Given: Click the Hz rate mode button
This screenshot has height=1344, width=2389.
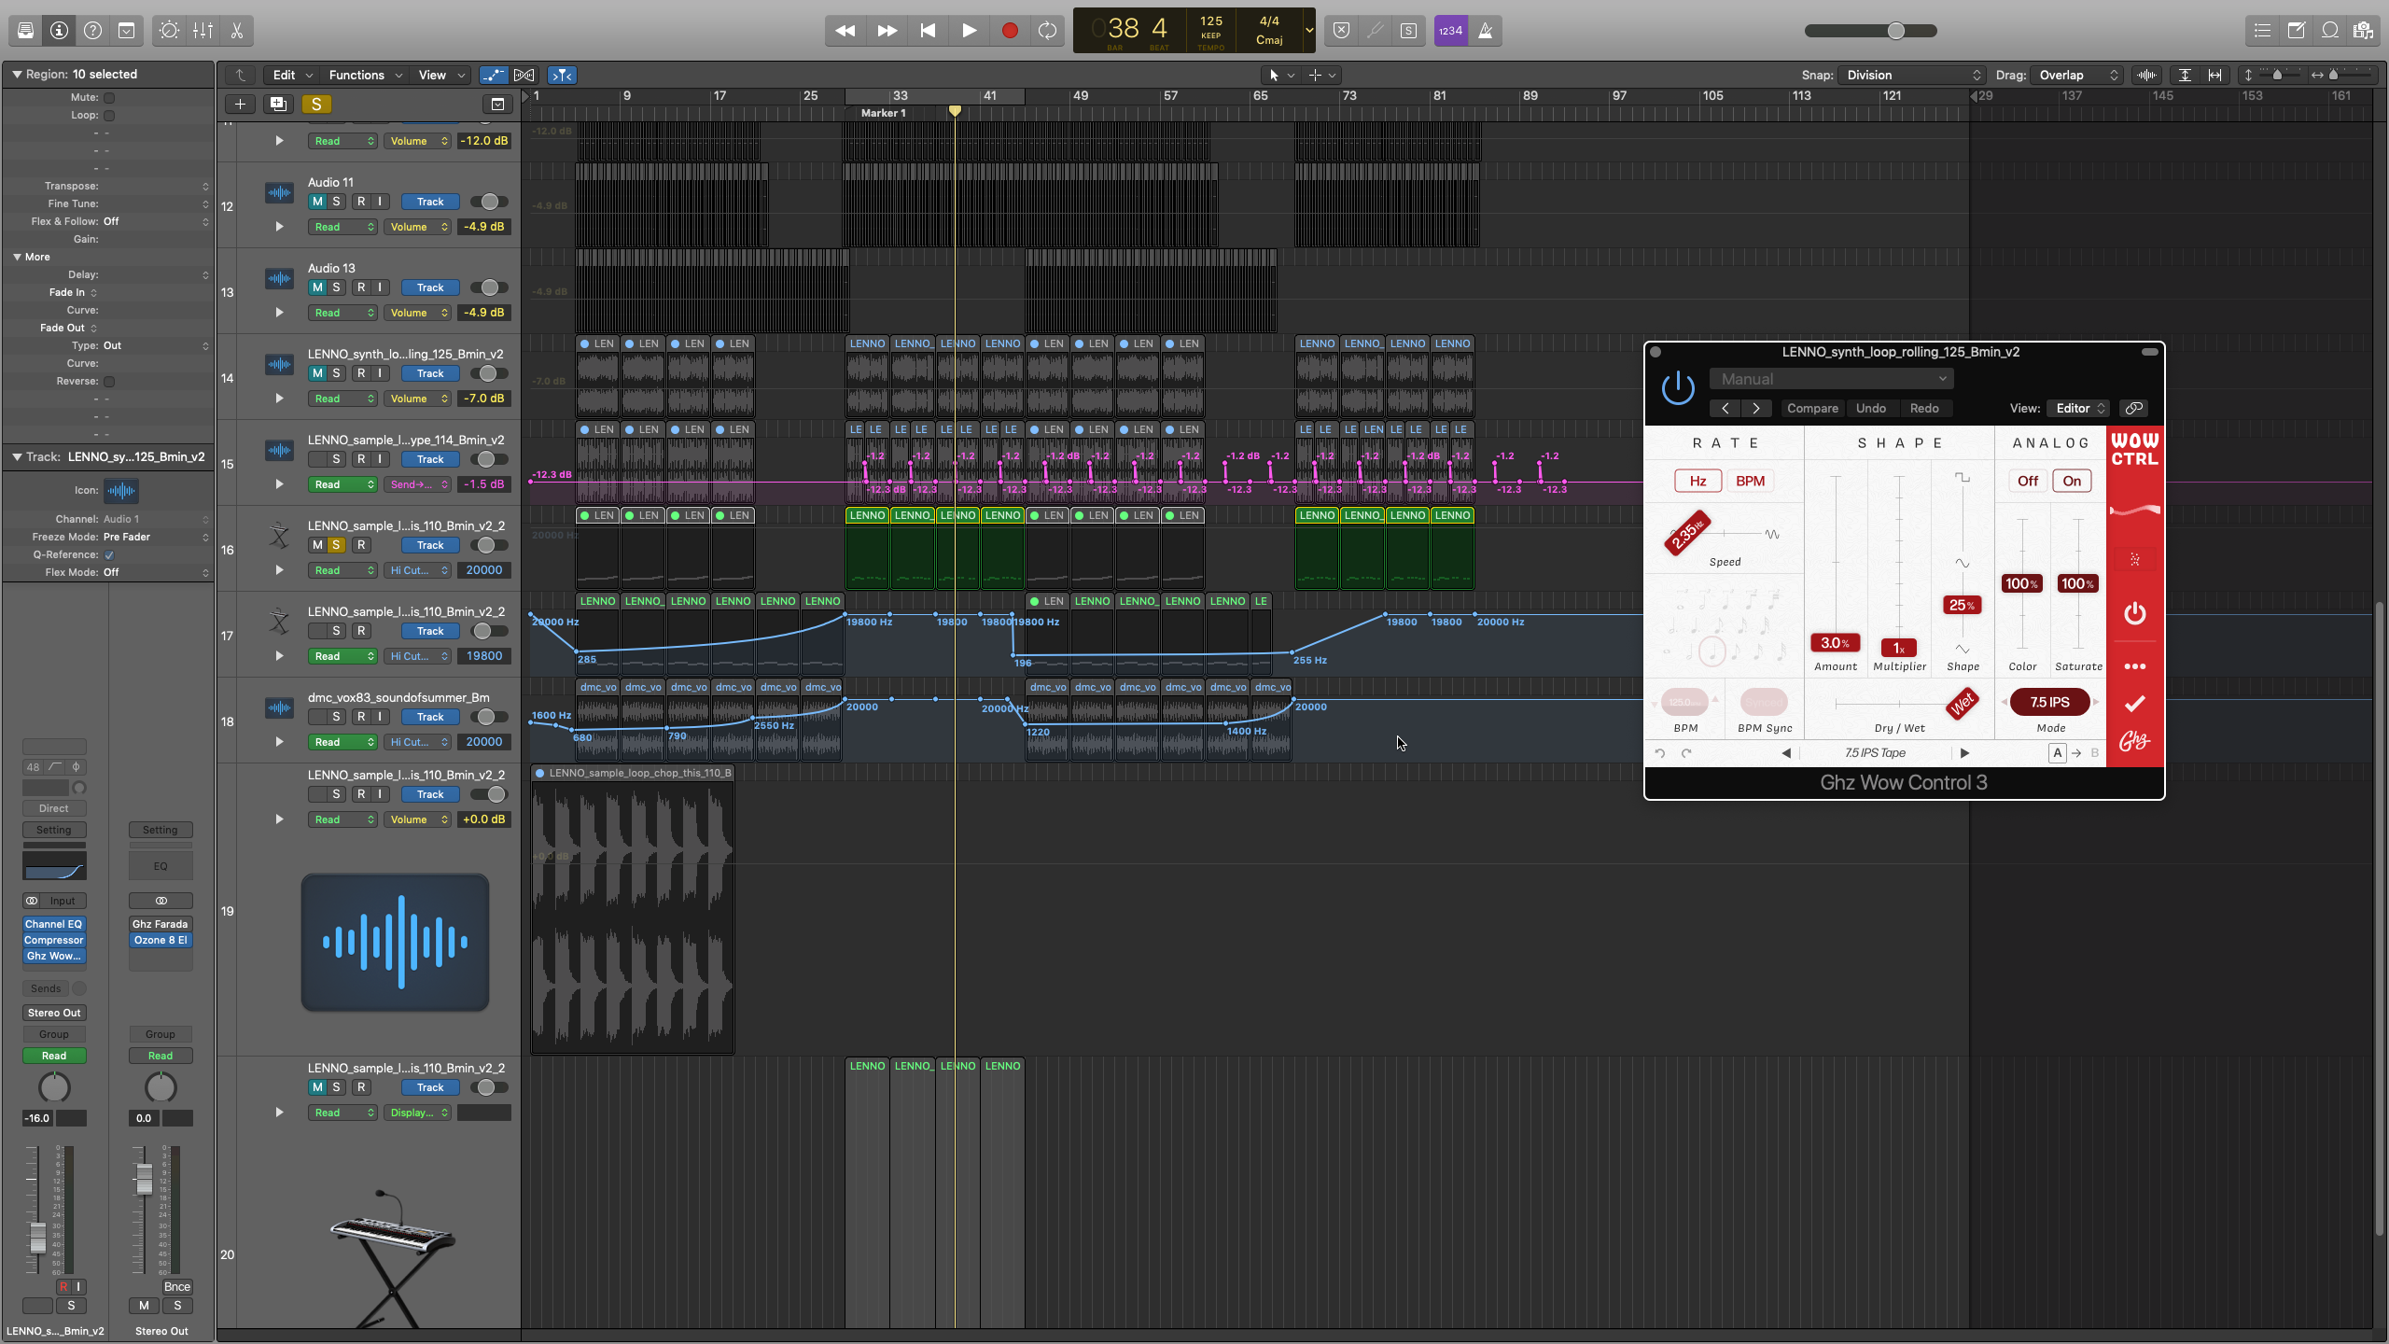Looking at the screenshot, I should coord(1697,481).
